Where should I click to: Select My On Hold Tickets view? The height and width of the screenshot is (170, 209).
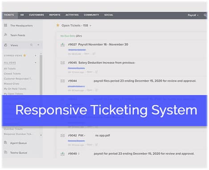(x=15, y=89)
